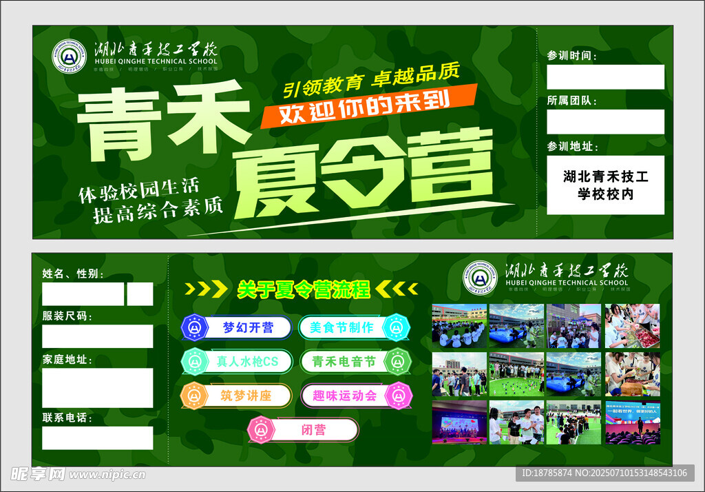The height and width of the screenshot is (492, 705).
Task: Click the hexagon badge beside 真人水枪CS
Action: point(195,362)
